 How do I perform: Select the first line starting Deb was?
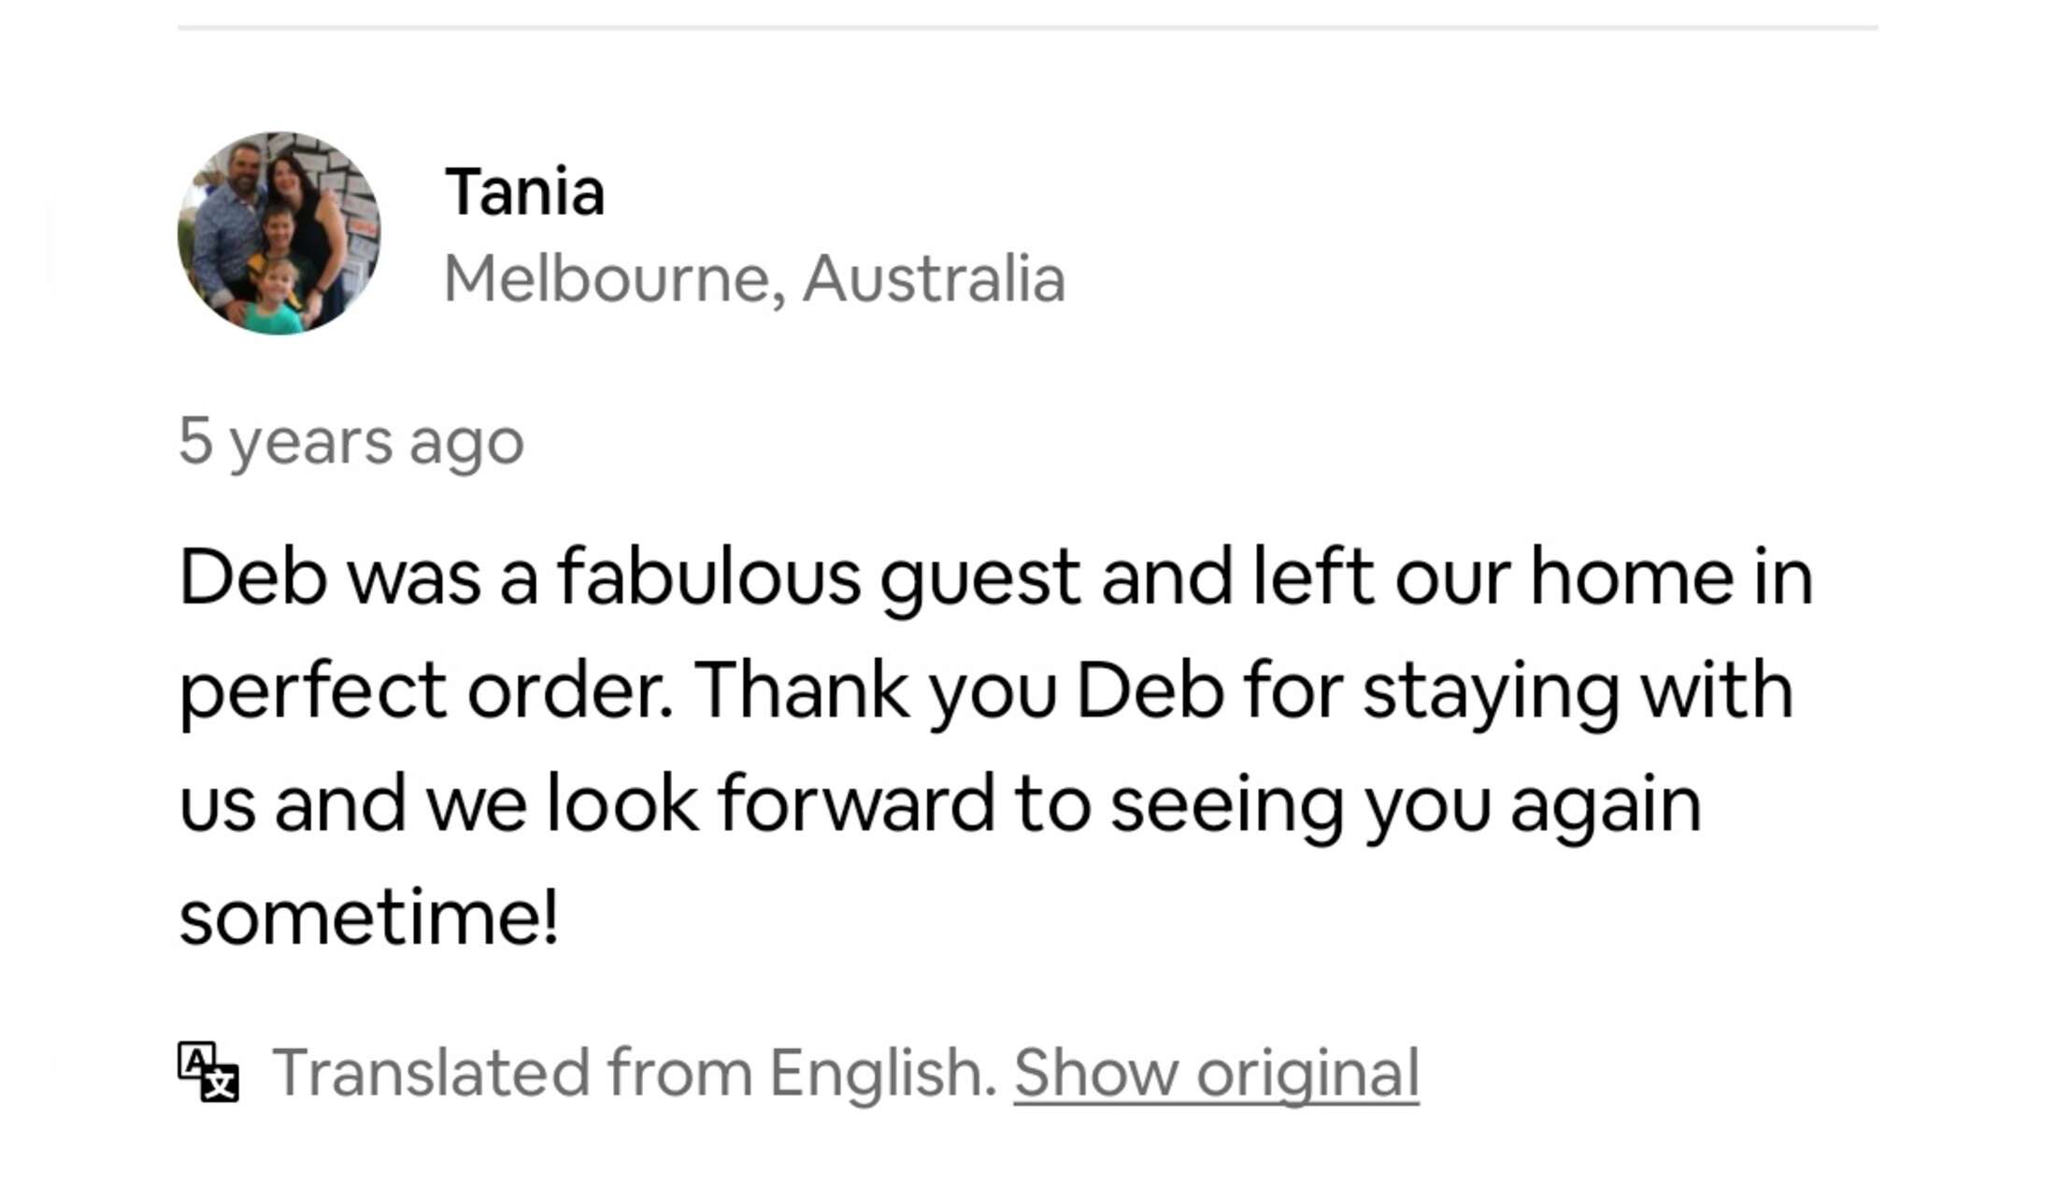(x=995, y=578)
